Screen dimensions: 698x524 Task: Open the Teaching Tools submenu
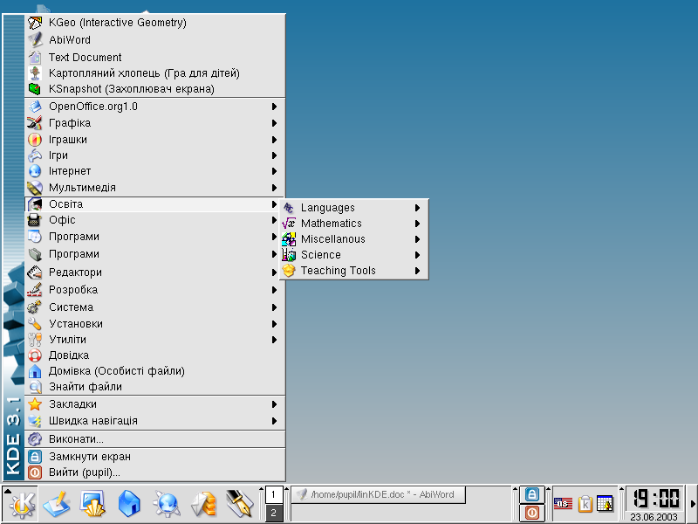pyautogui.click(x=354, y=271)
